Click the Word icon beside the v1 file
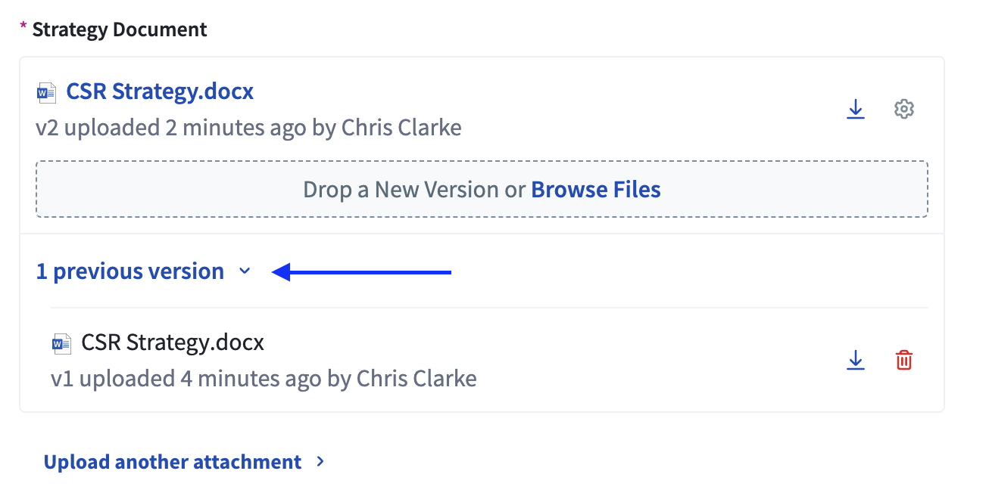989x502 pixels. point(61,344)
